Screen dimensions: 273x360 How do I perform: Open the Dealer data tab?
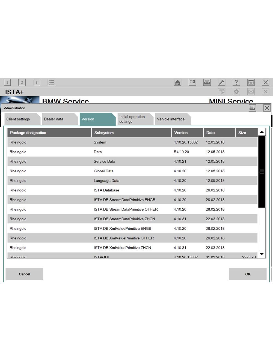(x=60, y=119)
